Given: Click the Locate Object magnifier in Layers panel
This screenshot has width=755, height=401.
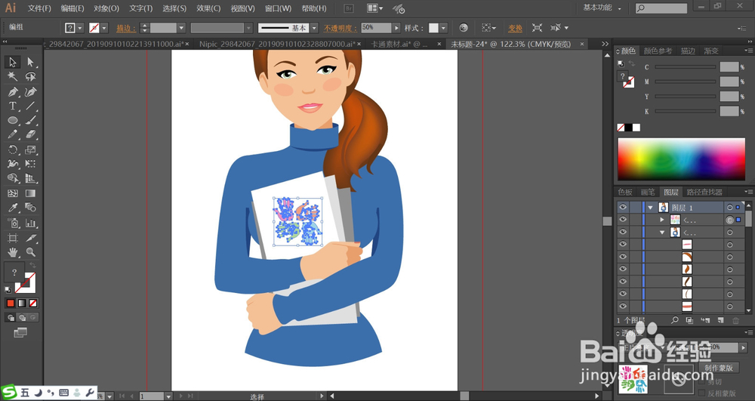Looking at the screenshot, I should coord(675,320).
